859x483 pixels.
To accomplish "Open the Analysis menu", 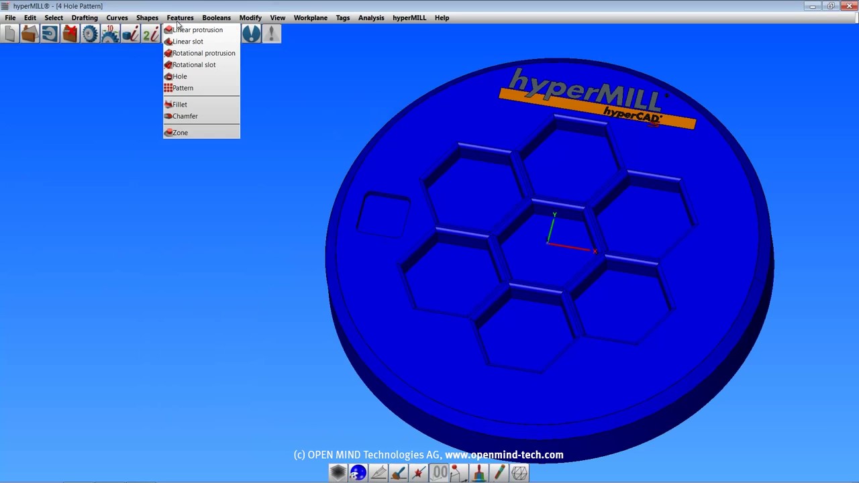I will click(x=371, y=18).
